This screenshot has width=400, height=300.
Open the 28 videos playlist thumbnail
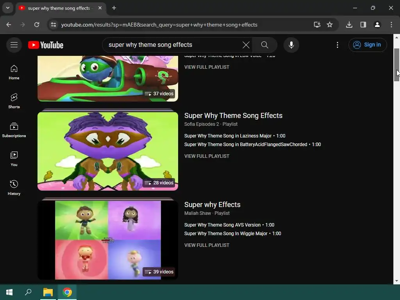coord(108,151)
